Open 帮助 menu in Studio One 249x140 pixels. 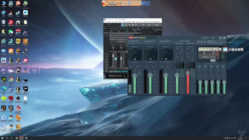click(x=145, y=22)
